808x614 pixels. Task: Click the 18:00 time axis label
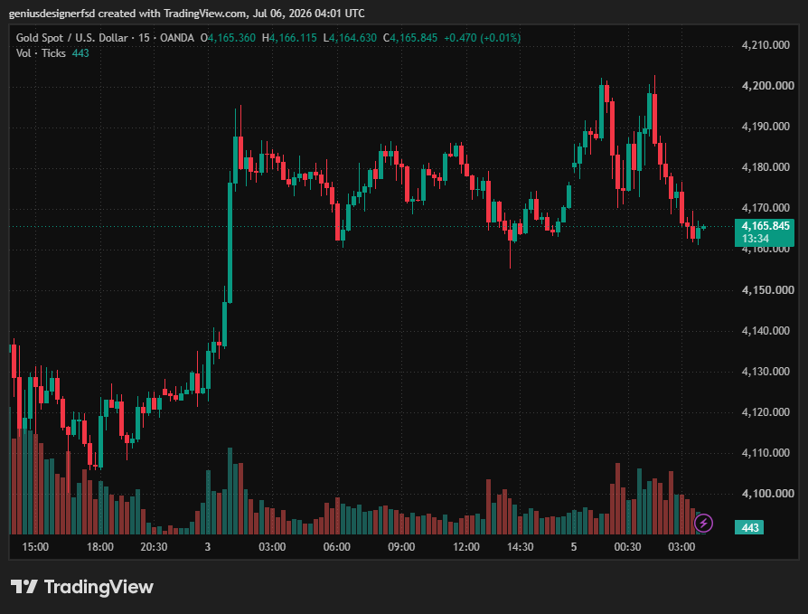point(100,546)
